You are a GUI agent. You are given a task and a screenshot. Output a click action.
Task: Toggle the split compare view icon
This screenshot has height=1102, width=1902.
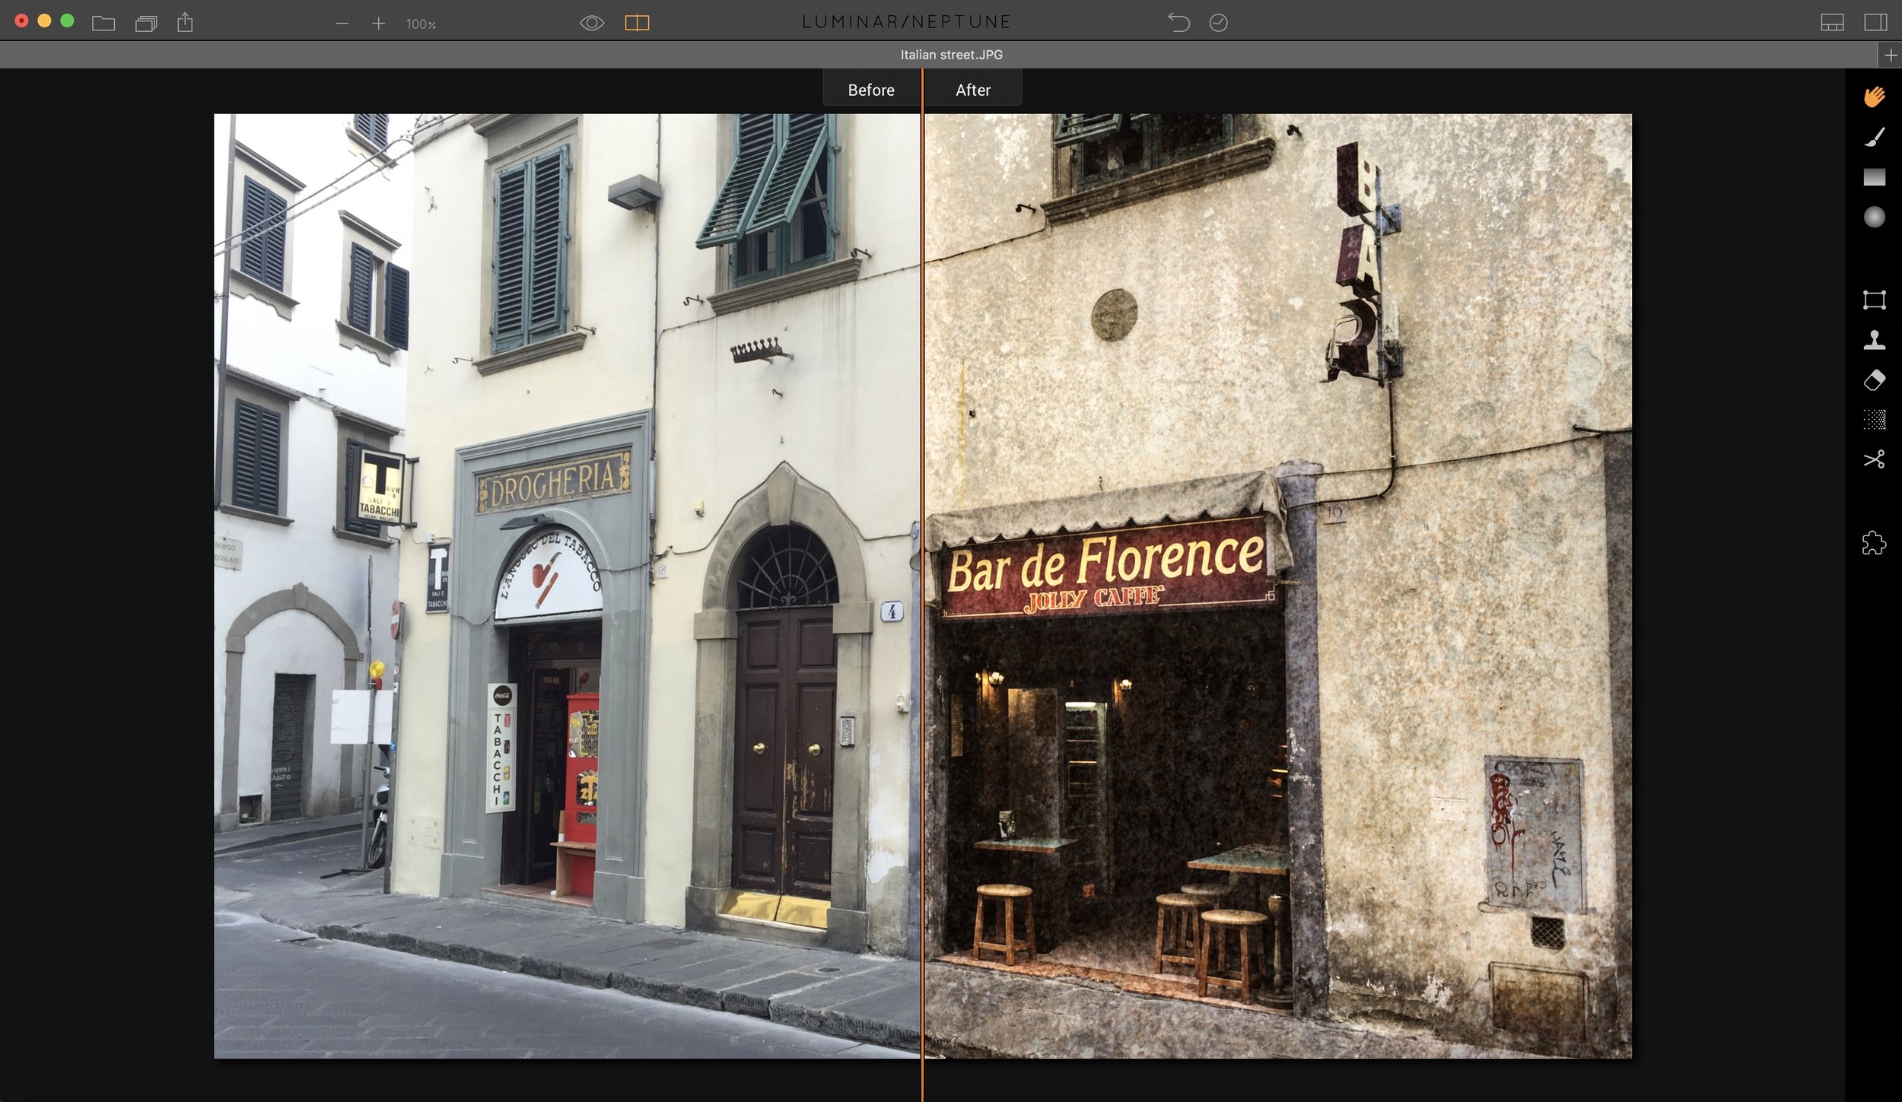tap(637, 23)
